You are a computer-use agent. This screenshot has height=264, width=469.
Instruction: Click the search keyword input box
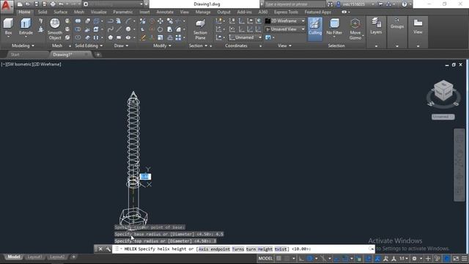[295, 4]
